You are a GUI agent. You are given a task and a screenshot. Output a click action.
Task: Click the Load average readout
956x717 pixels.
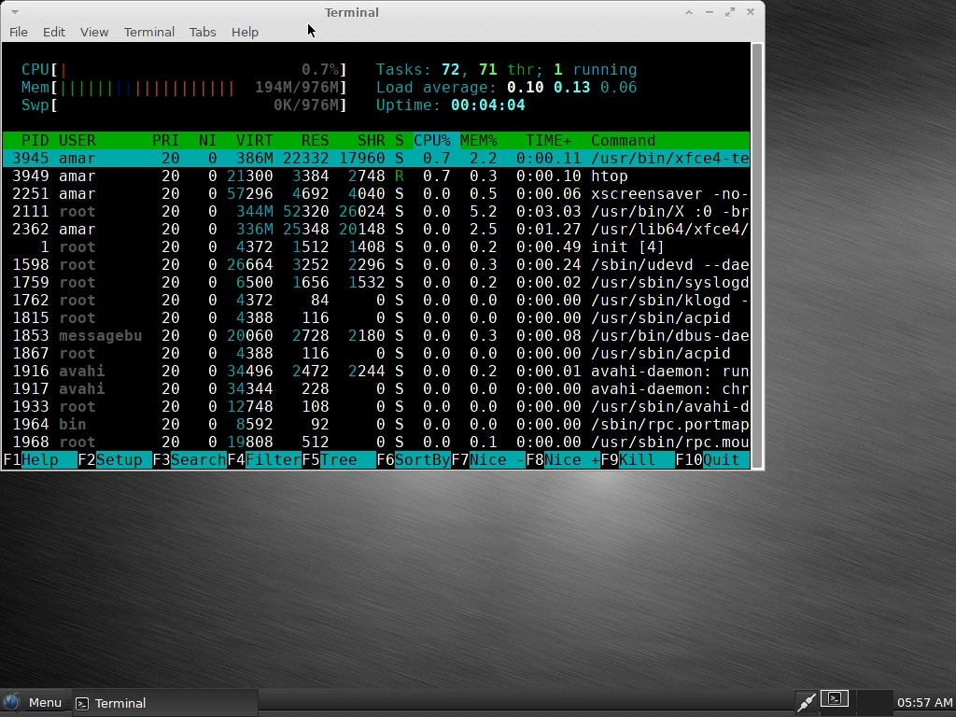[506, 87]
